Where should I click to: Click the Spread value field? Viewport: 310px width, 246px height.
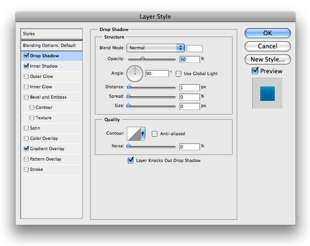click(x=190, y=97)
